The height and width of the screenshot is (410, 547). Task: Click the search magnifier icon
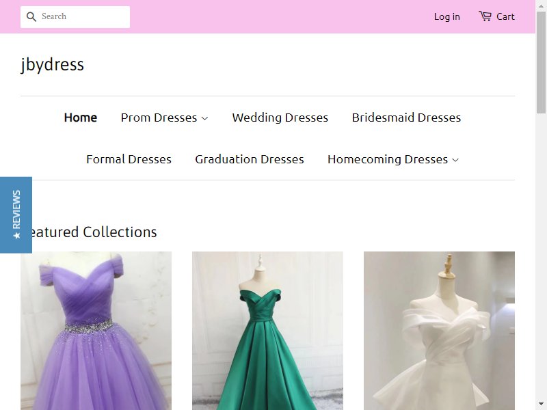[31, 16]
